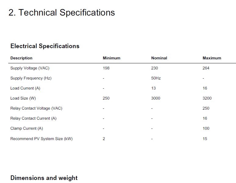Click the 13 nominal load current value
The width and height of the screenshot is (236, 183).
tap(153, 88)
